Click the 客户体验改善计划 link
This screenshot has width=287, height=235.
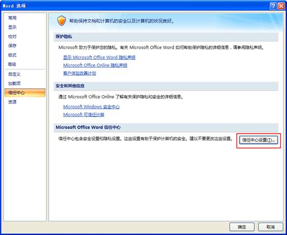coord(79,73)
